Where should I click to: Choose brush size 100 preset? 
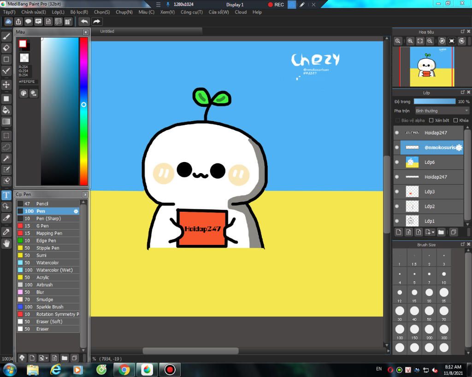(x=400, y=331)
